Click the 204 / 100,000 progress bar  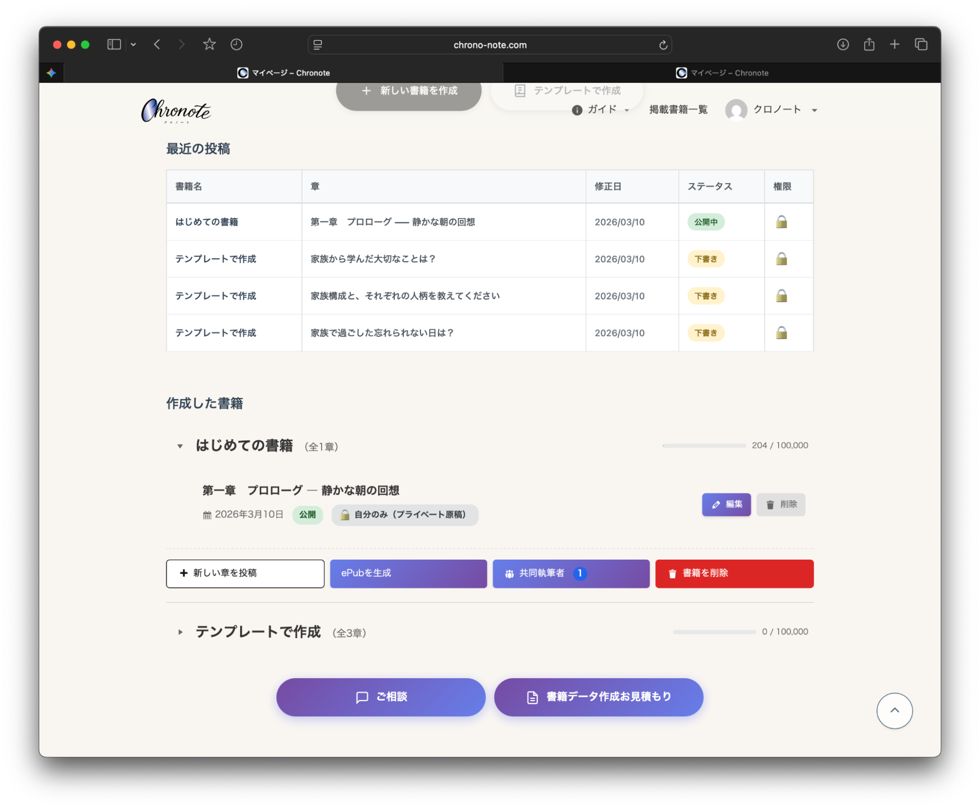pyautogui.click(x=704, y=446)
